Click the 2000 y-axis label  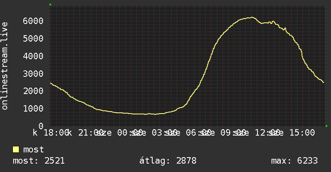tap(33, 91)
